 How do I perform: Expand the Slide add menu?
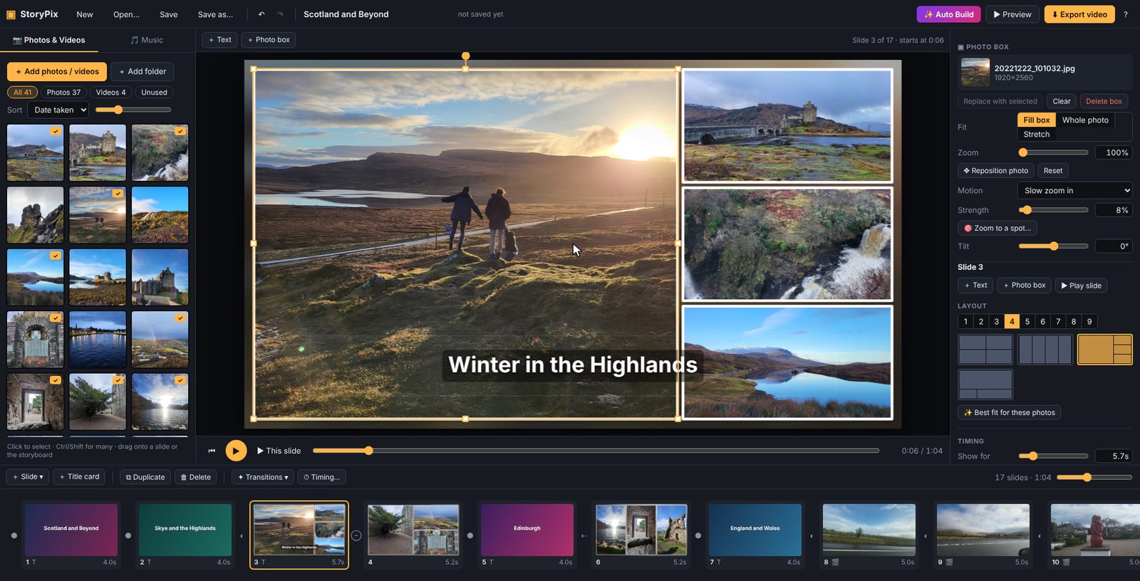point(28,477)
